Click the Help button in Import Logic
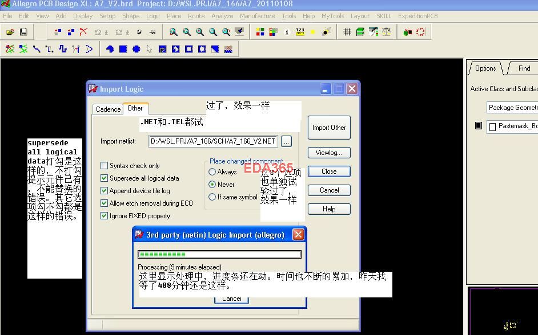The width and height of the screenshot is (538, 335). point(329,209)
